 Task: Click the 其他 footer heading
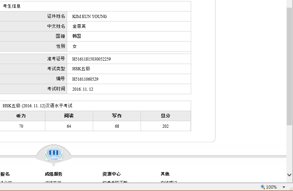click(165, 174)
